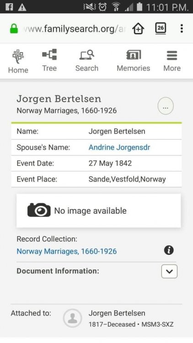Open spouse Andrine Jorgensdr link
Screen dimensions: 193x343
tap(119, 147)
